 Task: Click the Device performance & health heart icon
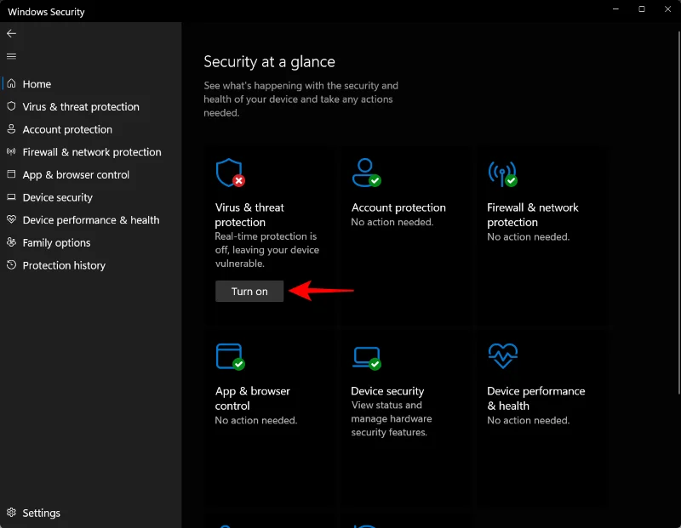(502, 356)
